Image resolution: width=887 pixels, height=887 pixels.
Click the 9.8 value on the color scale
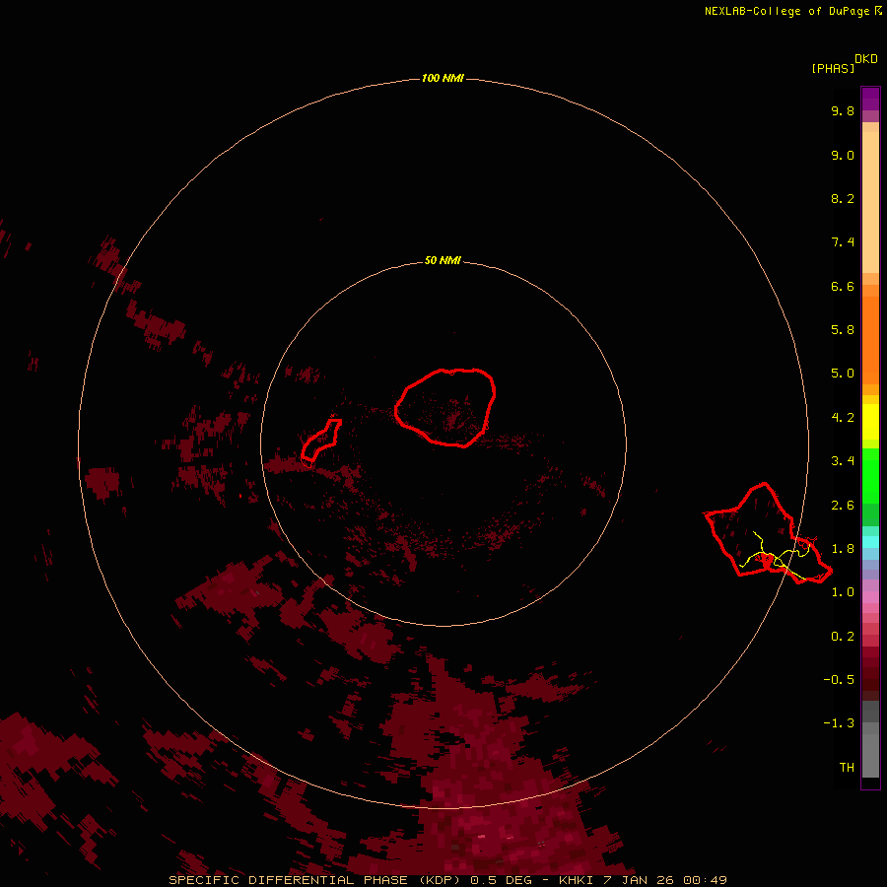coord(843,110)
